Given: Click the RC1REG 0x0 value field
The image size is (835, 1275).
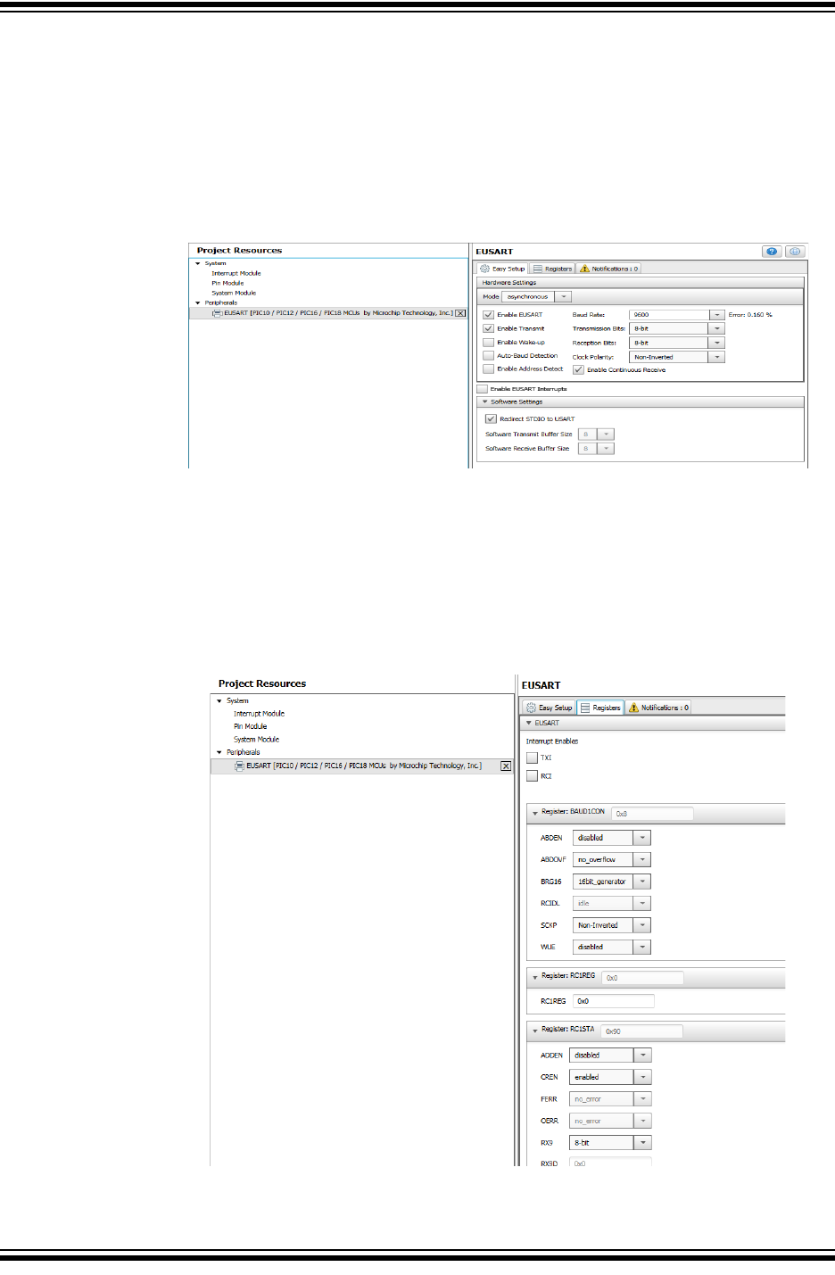Looking at the screenshot, I should [614, 1001].
